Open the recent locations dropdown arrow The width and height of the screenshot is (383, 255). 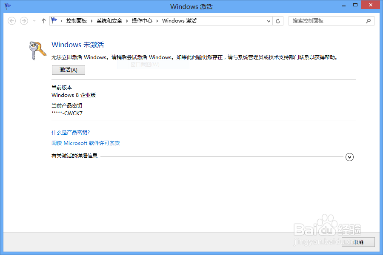point(34,21)
